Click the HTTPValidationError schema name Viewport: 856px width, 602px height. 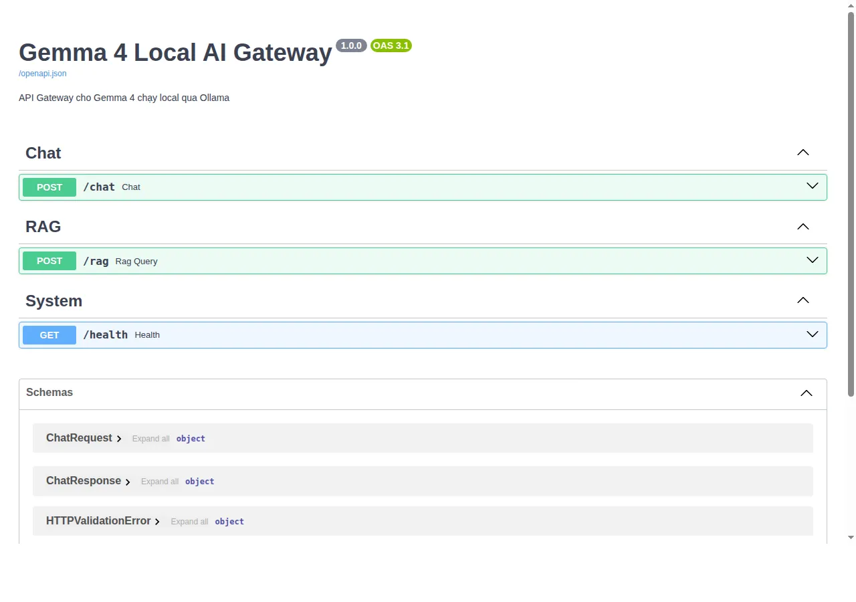point(98,521)
